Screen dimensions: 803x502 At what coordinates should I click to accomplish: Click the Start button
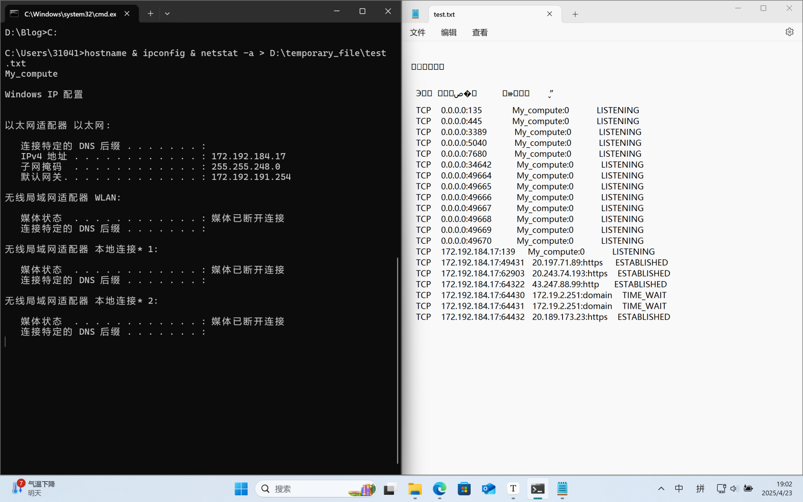pyautogui.click(x=241, y=489)
